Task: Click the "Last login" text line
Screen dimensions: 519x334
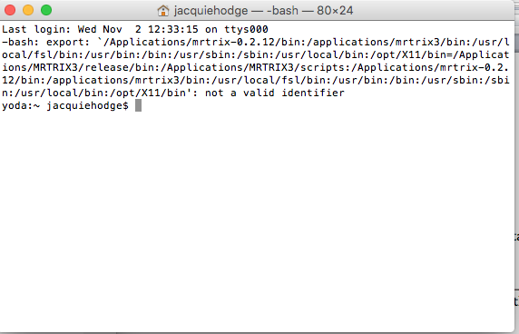Action: [135, 29]
